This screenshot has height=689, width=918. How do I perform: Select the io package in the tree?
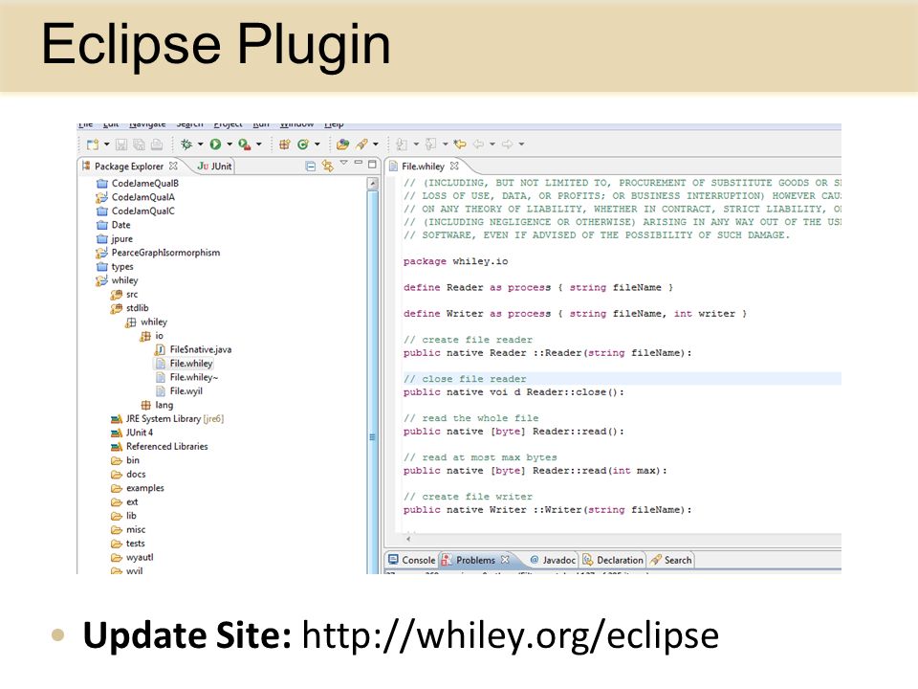coord(152,336)
